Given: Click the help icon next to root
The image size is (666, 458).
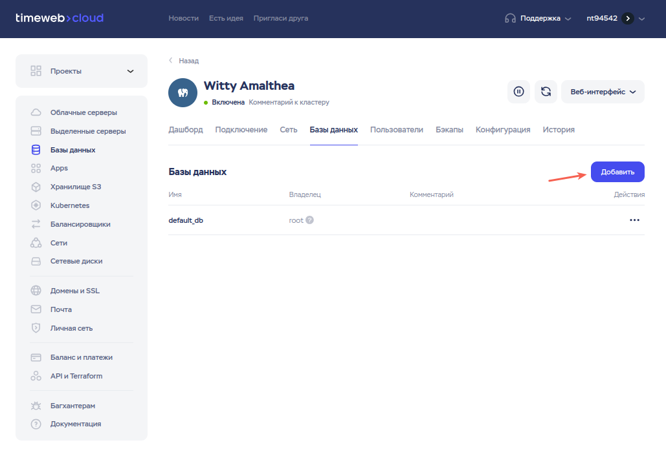Looking at the screenshot, I should coord(309,220).
